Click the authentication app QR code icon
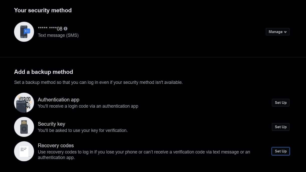Viewport: 306px width, 172px height. pos(24,103)
